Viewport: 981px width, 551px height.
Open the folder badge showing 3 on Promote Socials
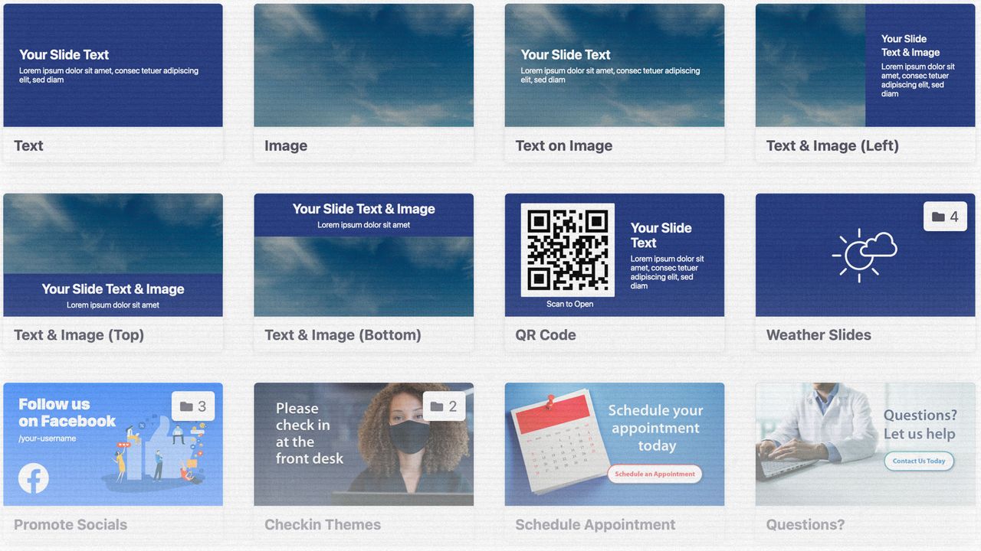coord(193,406)
